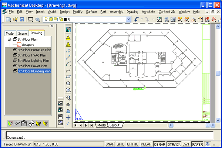Click the Save disk icon

22,19
